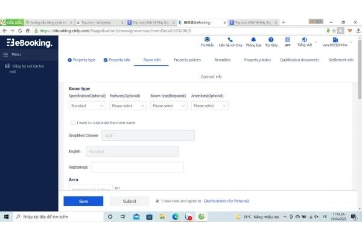Open the Room type(Required) dropdown
The height and width of the screenshot is (241, 362).
tap(169, 106)
